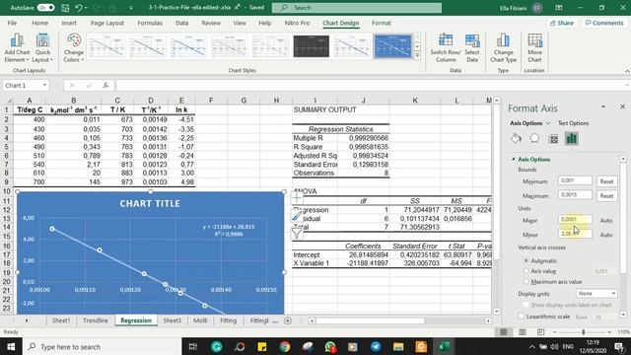Open Size & Properties icon in Format Axis
Image resolution: width=631 pixels, height=355 pixels.
pyautogui.click(x=553, y=139)
